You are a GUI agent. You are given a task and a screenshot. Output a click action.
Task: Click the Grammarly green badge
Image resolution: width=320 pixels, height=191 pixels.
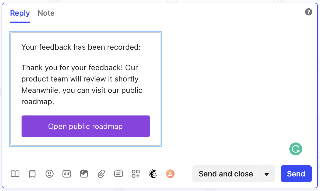click(x=295, y=149)
